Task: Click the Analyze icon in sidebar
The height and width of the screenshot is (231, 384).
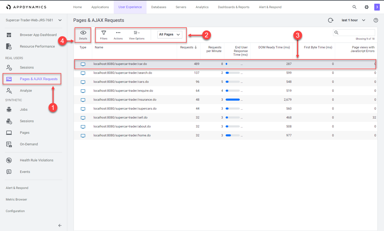Action: click(x=9, y=91)
